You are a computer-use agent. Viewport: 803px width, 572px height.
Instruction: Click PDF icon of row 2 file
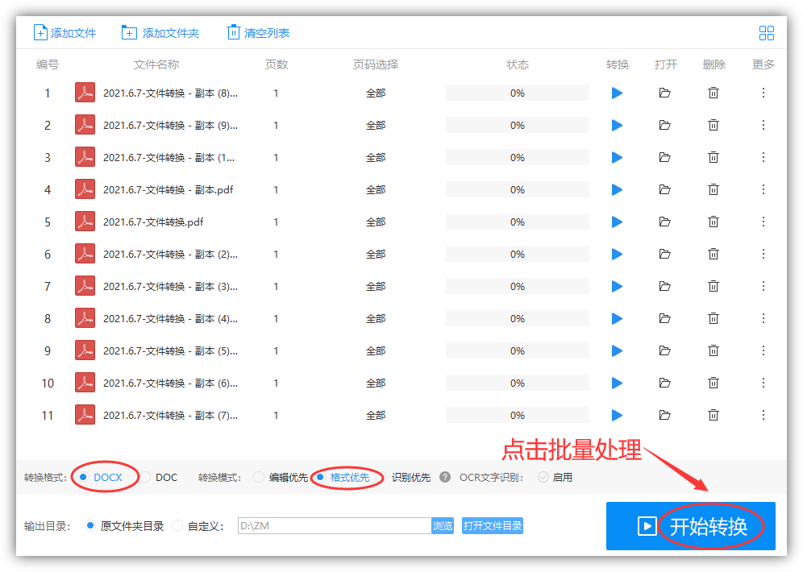(85, 126)
